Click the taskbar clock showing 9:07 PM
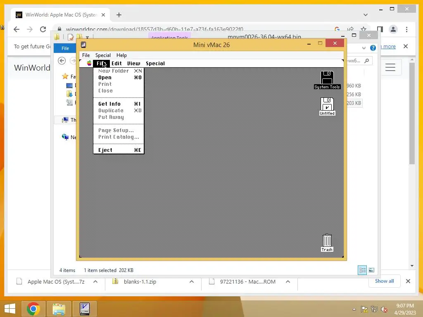The width and height of the screenshot is (423, 317). 405,309
